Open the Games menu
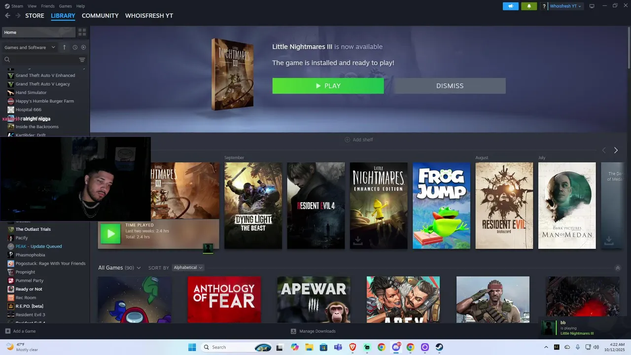Viewport: 631px width, 355px height. click(x=66, y=6)
